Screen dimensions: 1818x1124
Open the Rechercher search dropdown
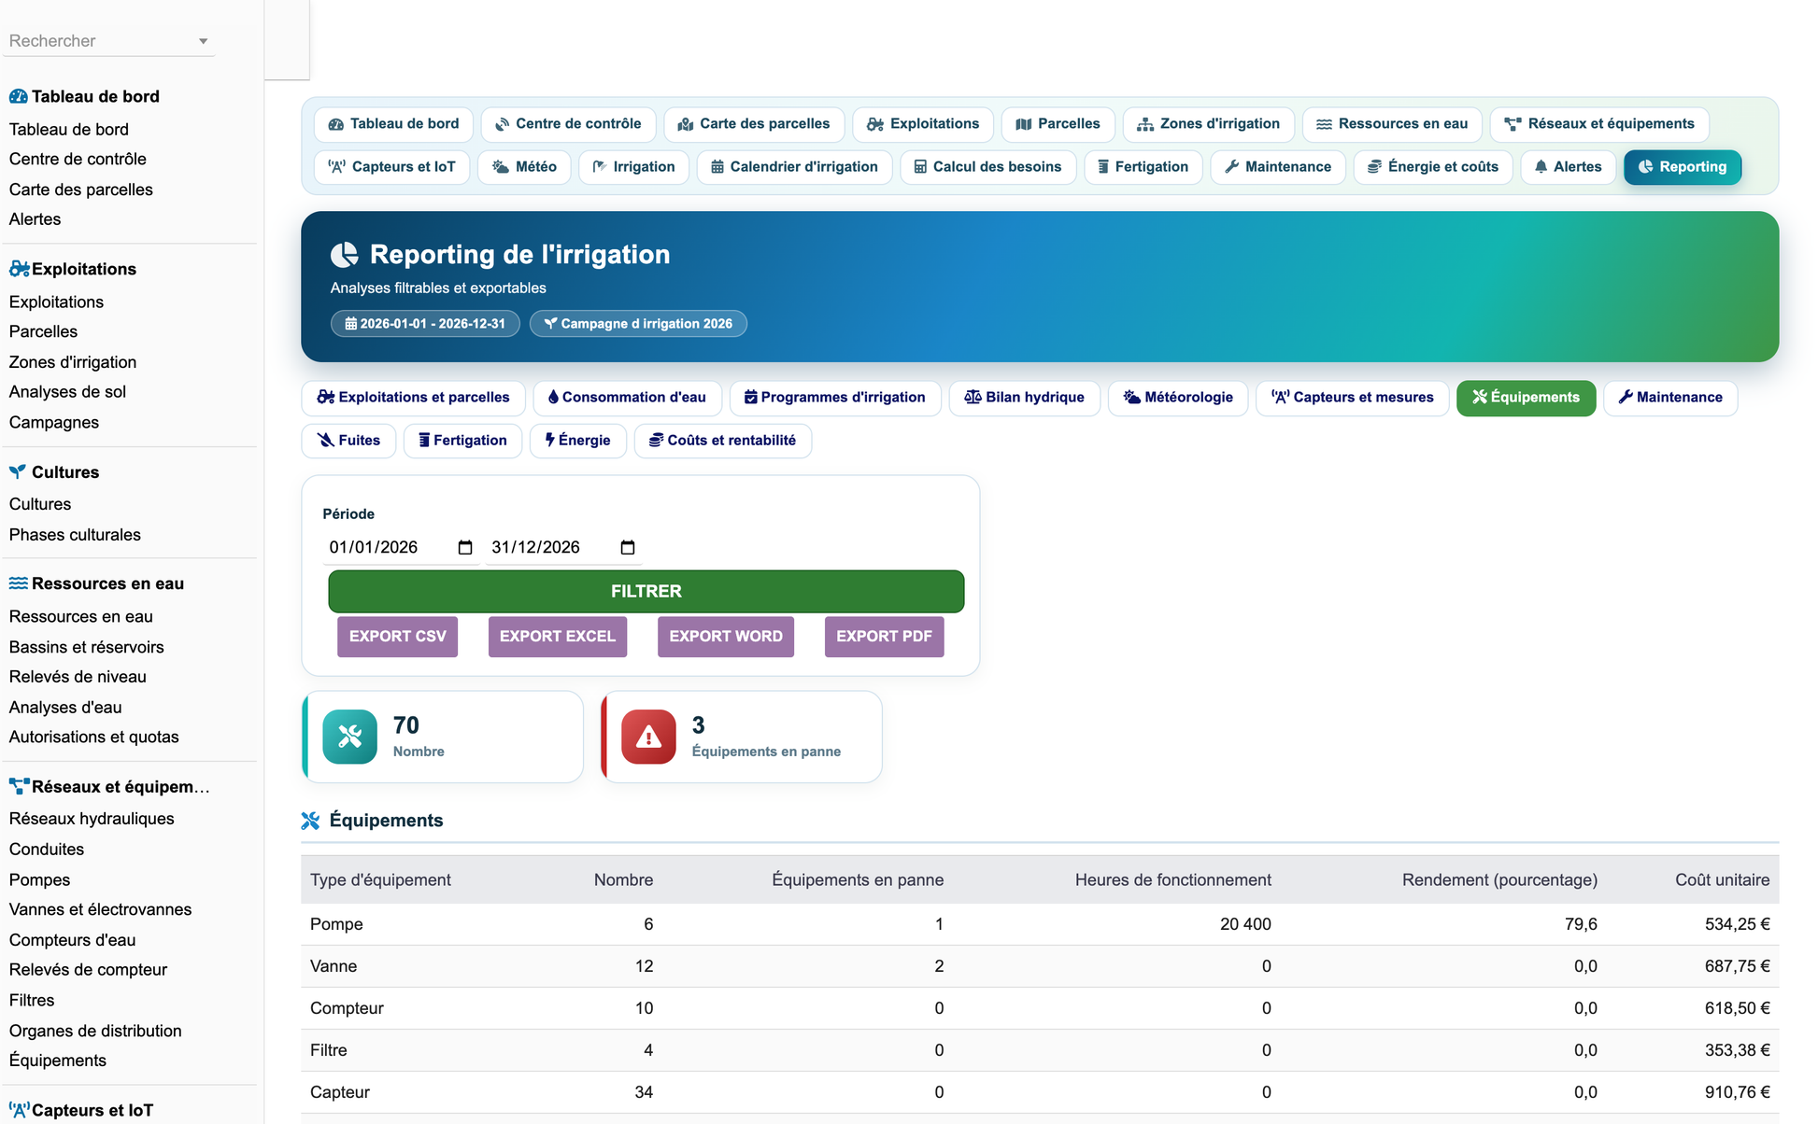point(108,41)
